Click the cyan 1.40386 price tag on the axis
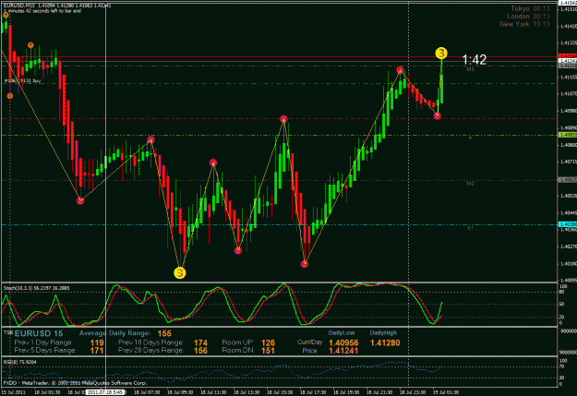This screenshot has width=577, height=396. pos(568,224)
